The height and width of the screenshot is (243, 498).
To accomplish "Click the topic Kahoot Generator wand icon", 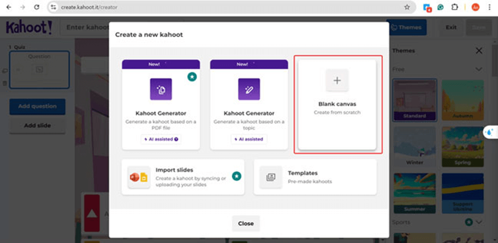I will [249, 89].
